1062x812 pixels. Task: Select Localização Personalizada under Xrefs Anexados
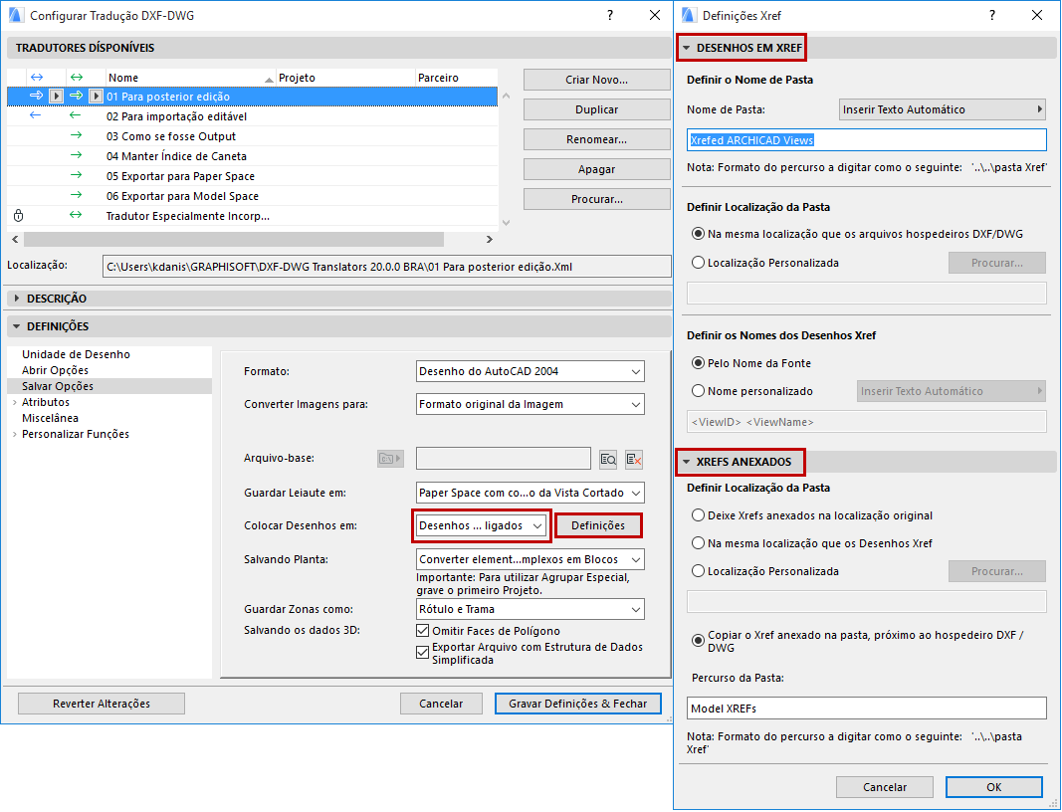coord(699,571)
